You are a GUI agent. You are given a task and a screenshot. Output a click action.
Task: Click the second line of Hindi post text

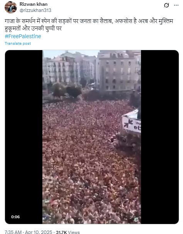pos(33,29)
